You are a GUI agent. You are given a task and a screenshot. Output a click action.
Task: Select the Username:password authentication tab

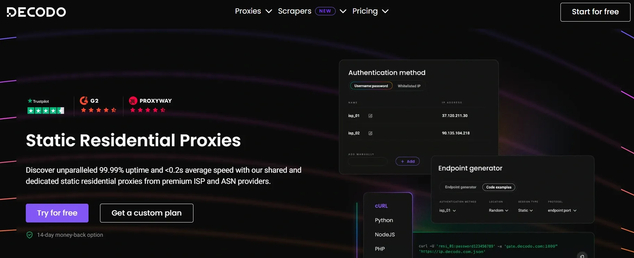[x=371, y=86]
